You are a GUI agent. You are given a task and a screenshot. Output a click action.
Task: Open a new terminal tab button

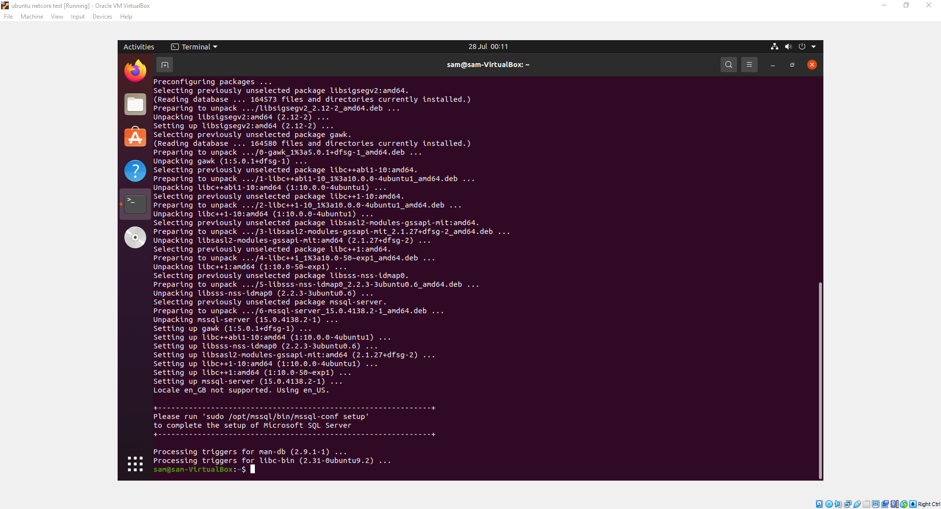coord(165,65)
